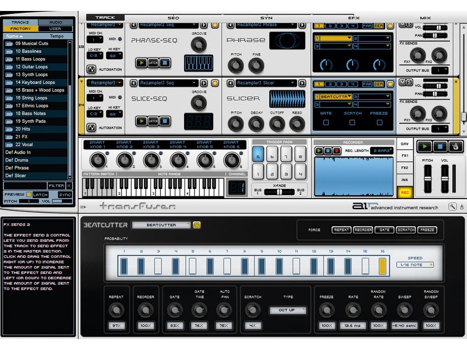This screenshot has width=467, height=350.
Task: Open the Scratch Type Oct Up dropdown
Action: (287, 310)
